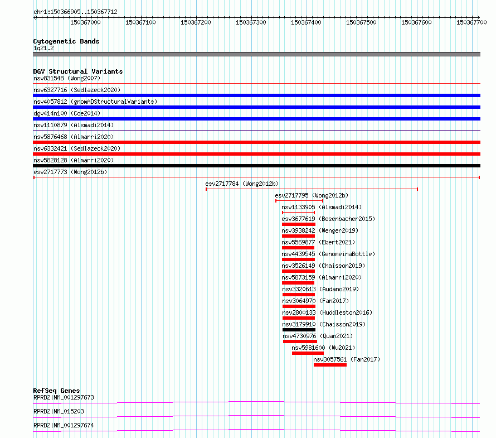Select the nsv3320613 red bar
This screenshot has width=496, height=438.
[299, 295]
